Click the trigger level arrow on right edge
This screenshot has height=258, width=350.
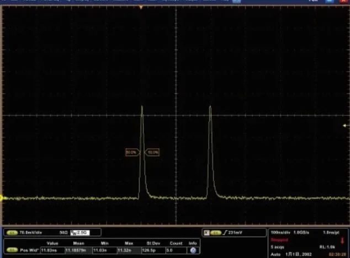coord(346,126)
